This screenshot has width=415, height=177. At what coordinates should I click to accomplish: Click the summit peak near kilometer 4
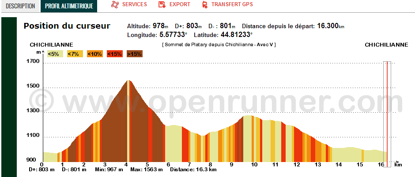(128, 81)
